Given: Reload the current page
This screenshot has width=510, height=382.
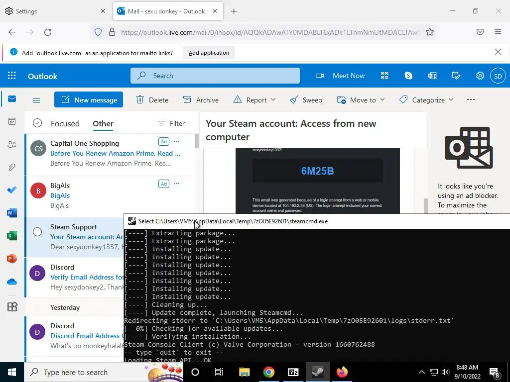Looking at the screenshot, I should [x=48, y=32].
